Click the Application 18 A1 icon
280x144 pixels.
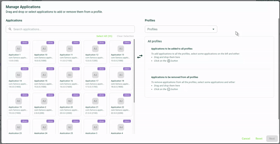click(x=121, y=75)
